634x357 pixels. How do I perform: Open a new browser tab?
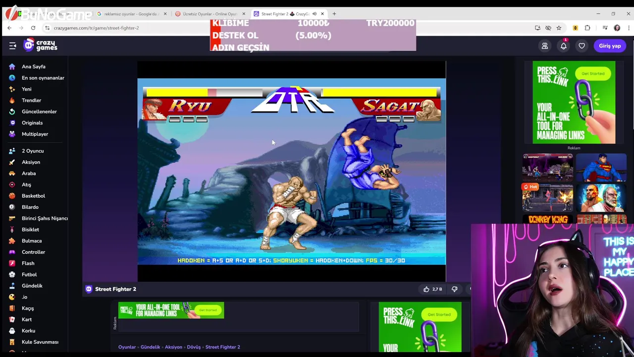334,14
